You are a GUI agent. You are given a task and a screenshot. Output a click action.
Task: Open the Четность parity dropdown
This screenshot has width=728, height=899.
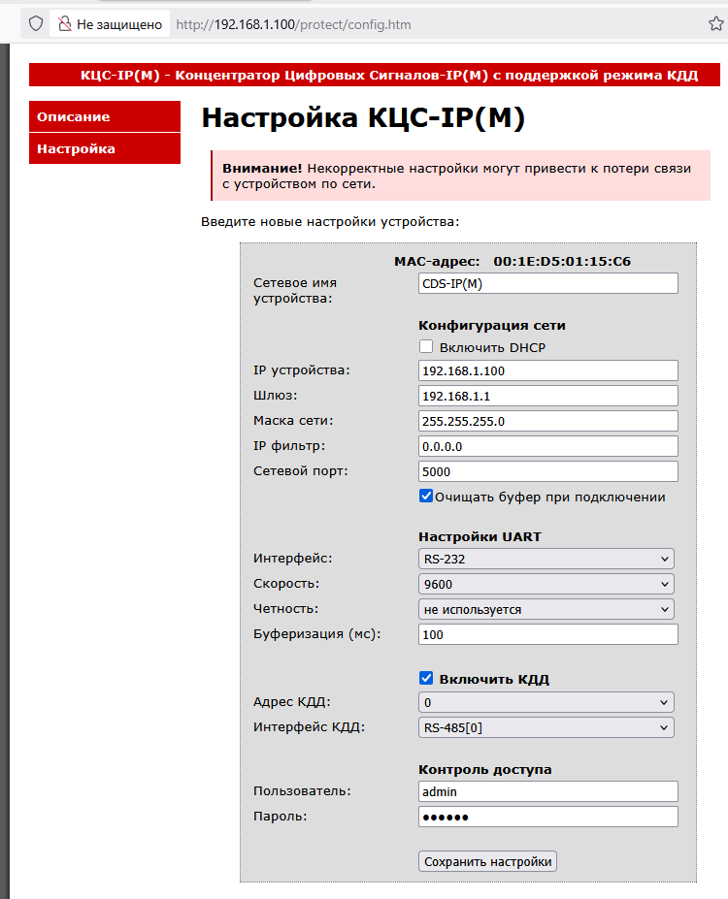[546, 609]
